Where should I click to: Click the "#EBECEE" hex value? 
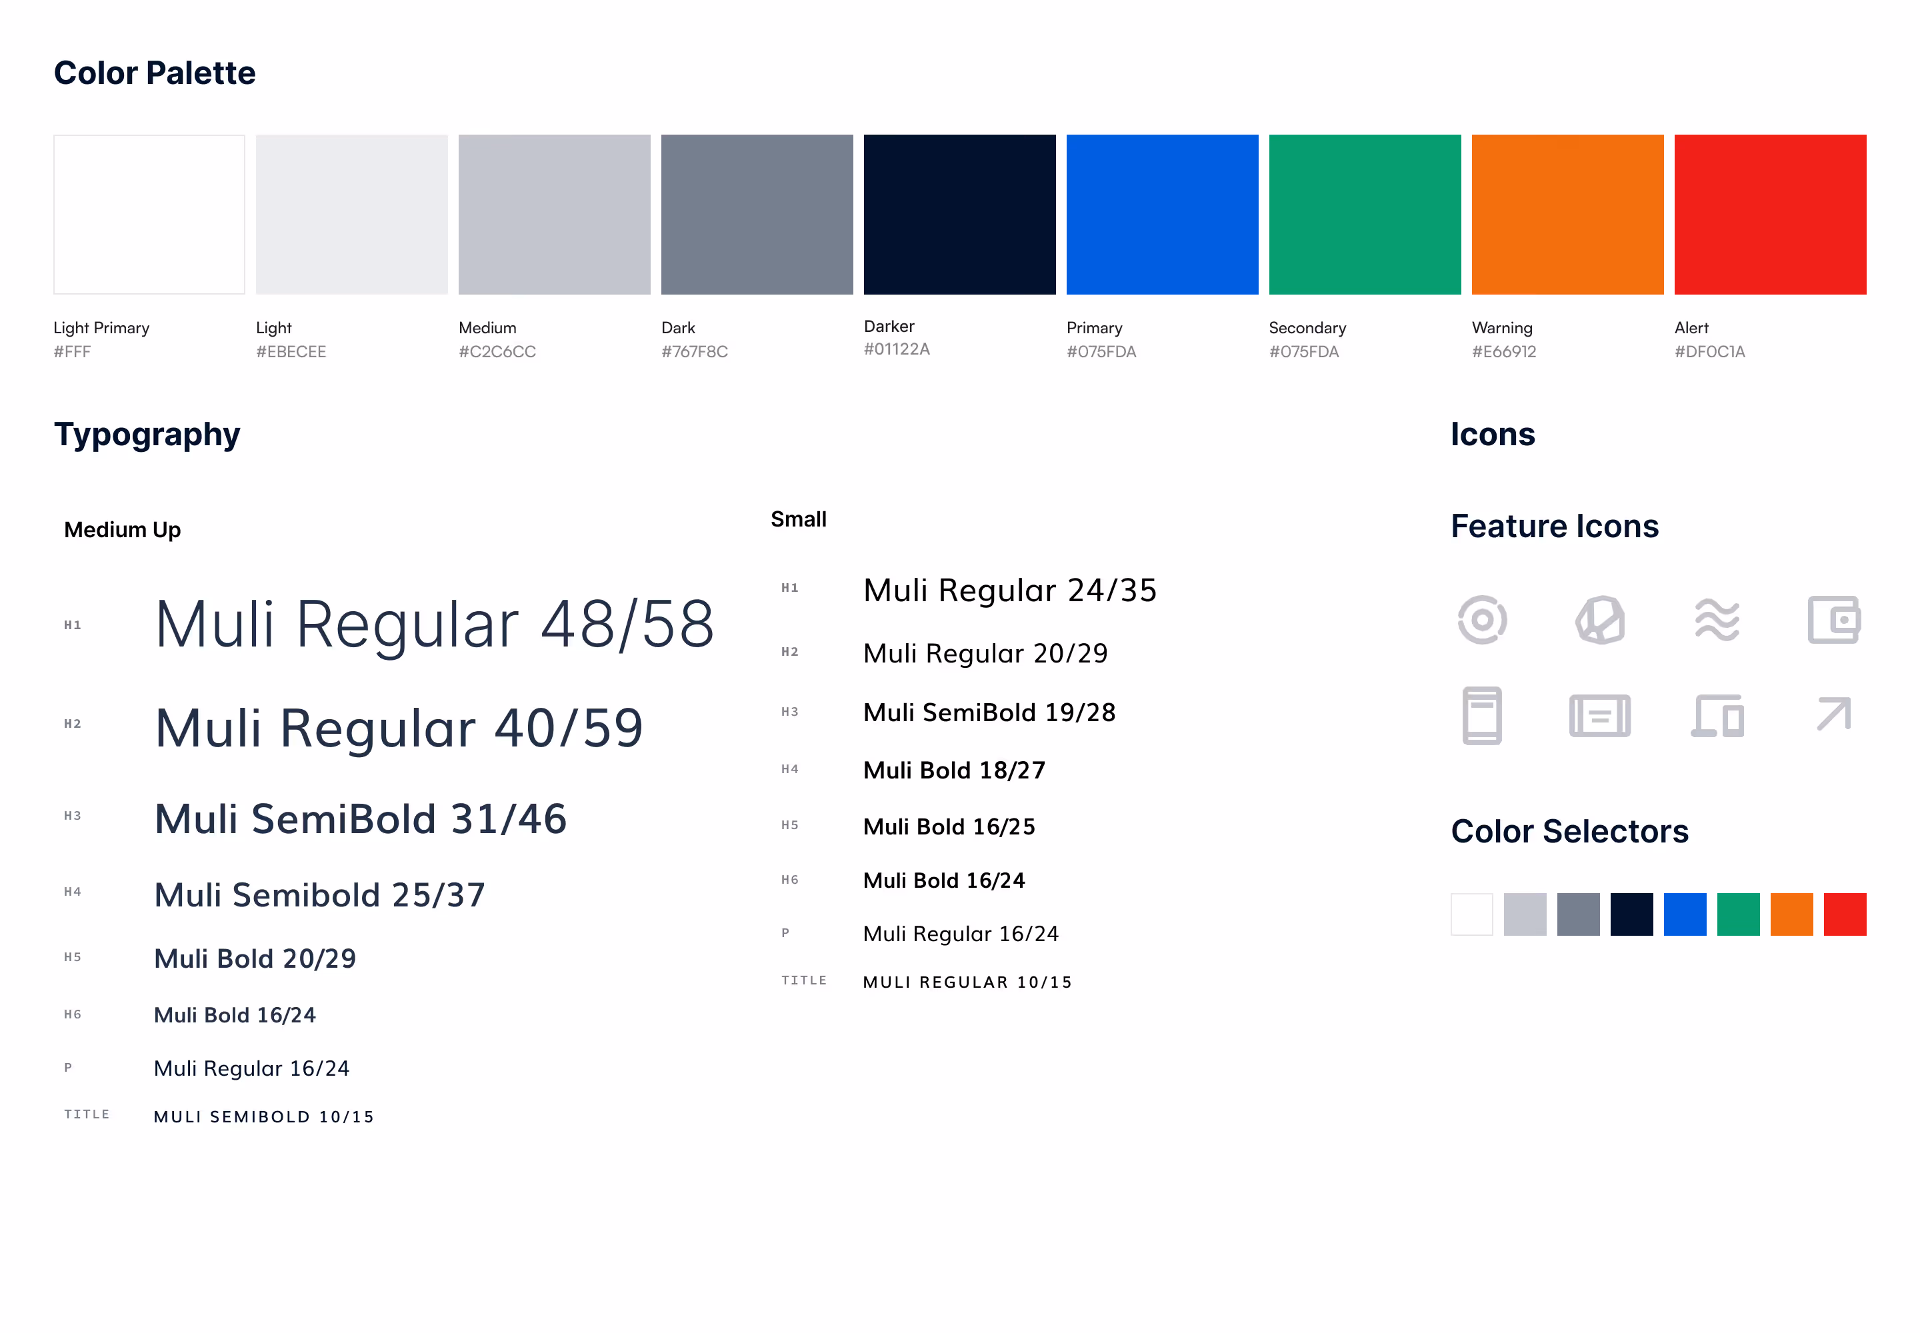click(x=291, y=352)
